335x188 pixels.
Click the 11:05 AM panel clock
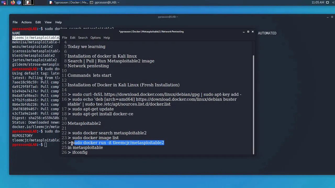tap(318, 2)
